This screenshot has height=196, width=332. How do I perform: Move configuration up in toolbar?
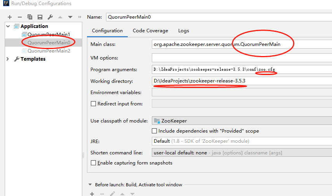click(60, 17)
